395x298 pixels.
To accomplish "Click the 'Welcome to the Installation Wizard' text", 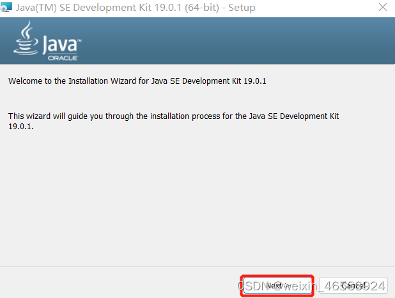I will [137, 81].
